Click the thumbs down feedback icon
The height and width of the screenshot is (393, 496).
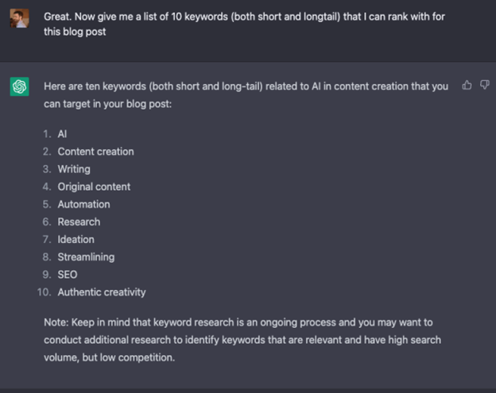[485, 85]
